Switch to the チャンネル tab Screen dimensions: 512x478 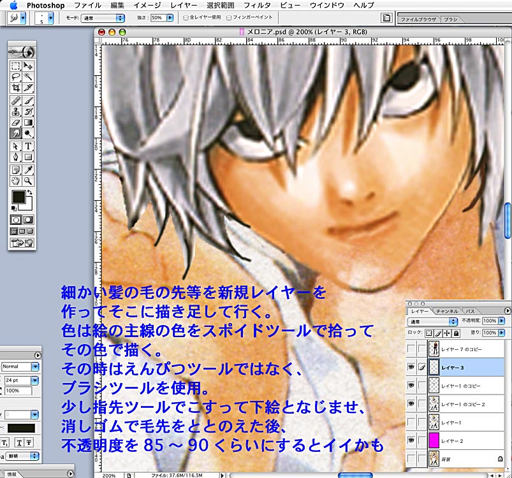[447, 311]
